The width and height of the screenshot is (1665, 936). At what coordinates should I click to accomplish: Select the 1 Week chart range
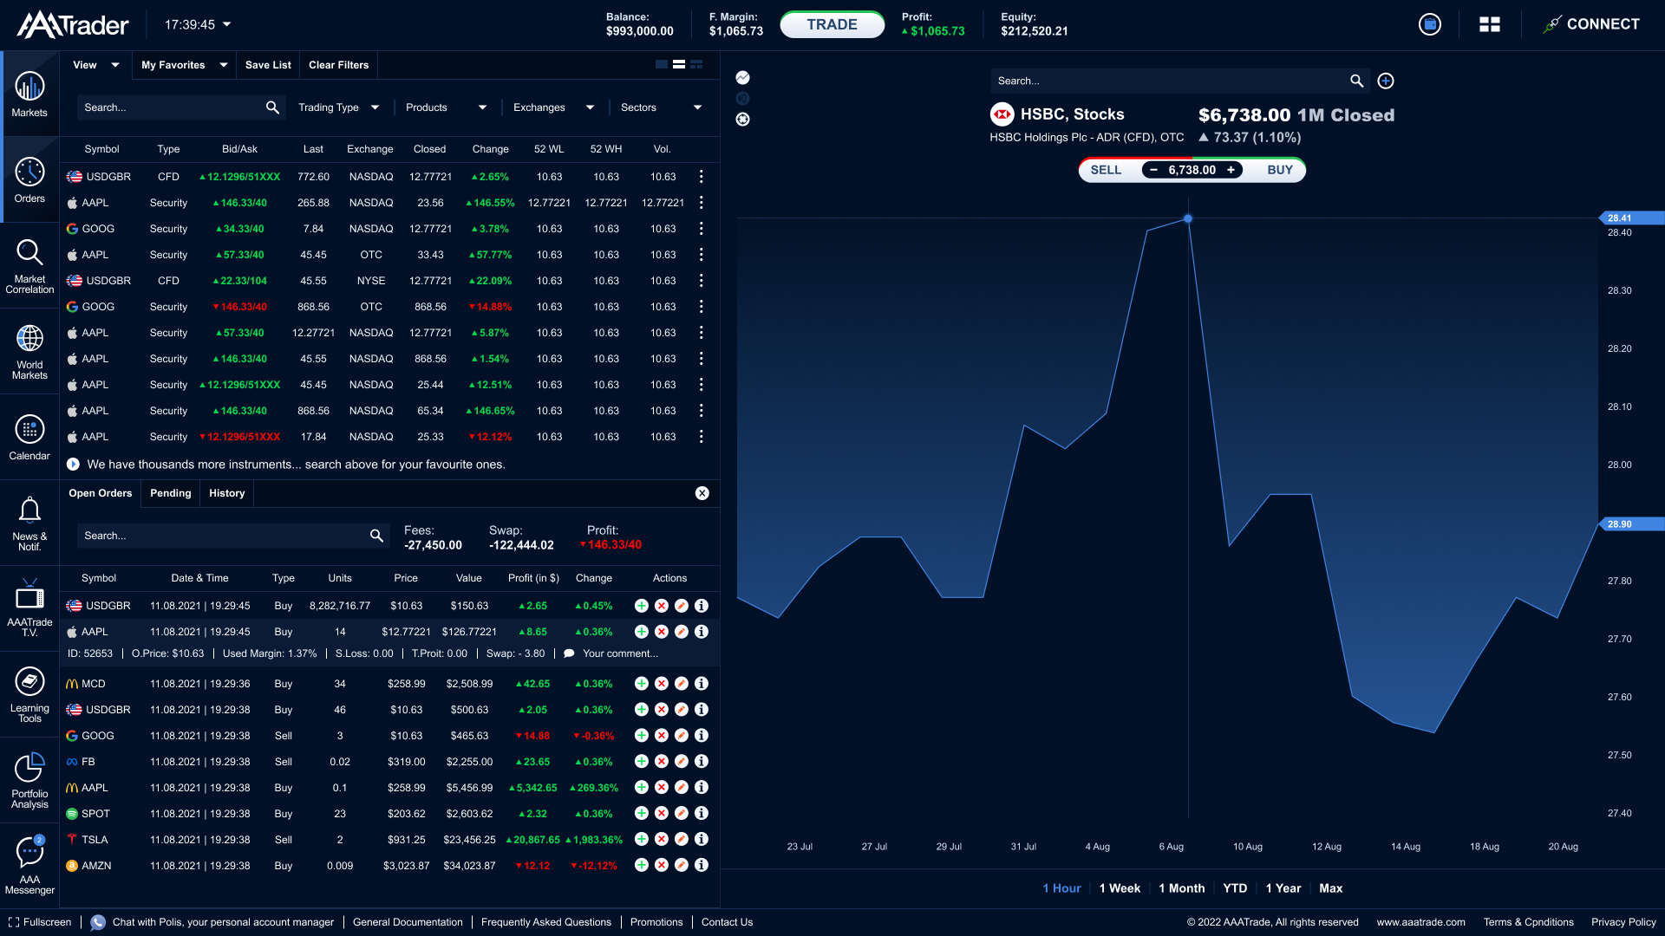[x=1120, y=888]
